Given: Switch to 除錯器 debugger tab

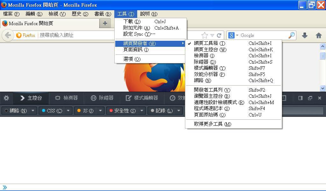Looking at the screenshot, I should 102,98.
